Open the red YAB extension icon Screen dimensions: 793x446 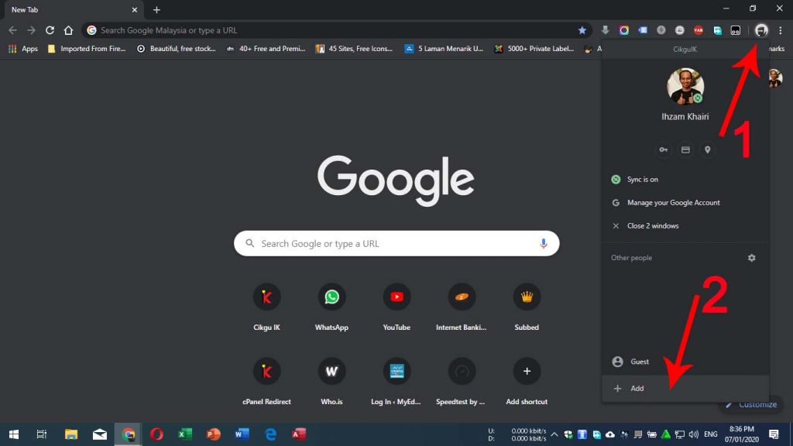[699, 30]
